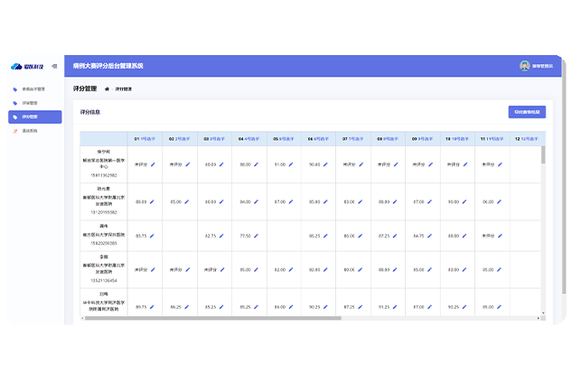Edit the 86.25 score under column 06
This screenshot has width=572, height=380.
coord(325,236)
